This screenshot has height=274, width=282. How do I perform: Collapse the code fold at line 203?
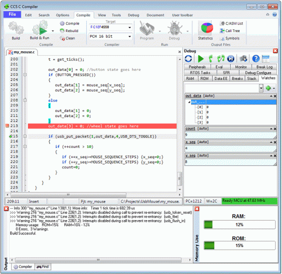(25, 75)
